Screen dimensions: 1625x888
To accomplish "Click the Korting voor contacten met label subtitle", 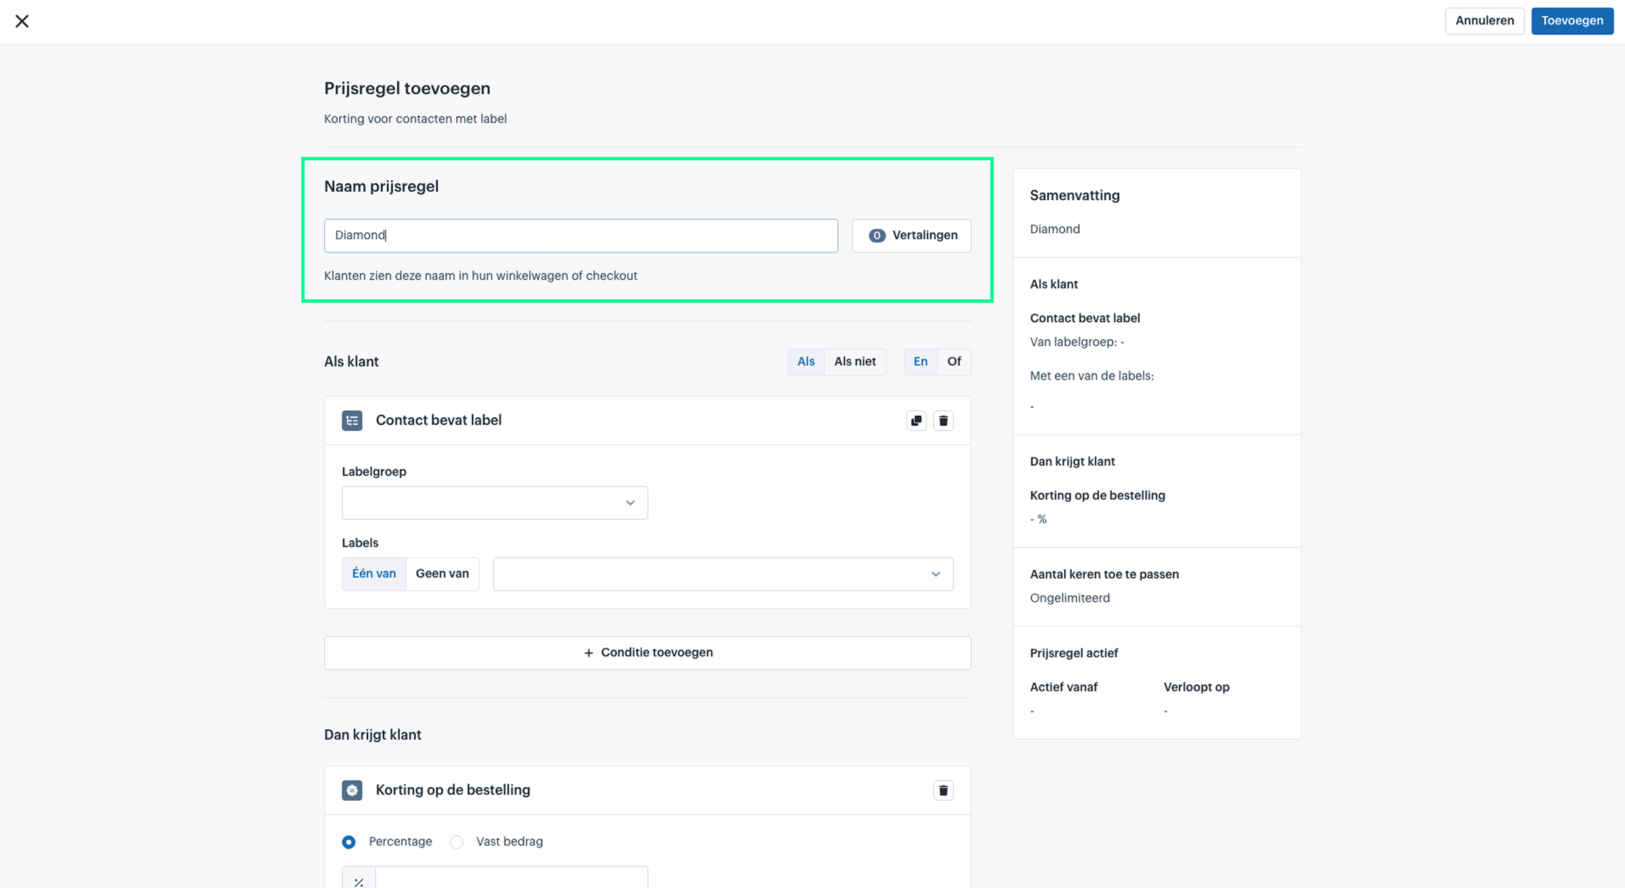I will click(415, 119).
